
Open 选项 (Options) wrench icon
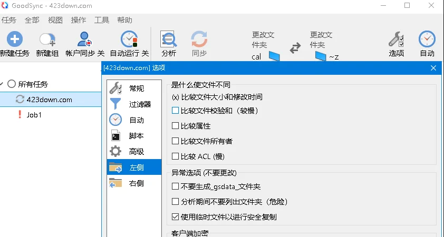(x=397, y=39)
